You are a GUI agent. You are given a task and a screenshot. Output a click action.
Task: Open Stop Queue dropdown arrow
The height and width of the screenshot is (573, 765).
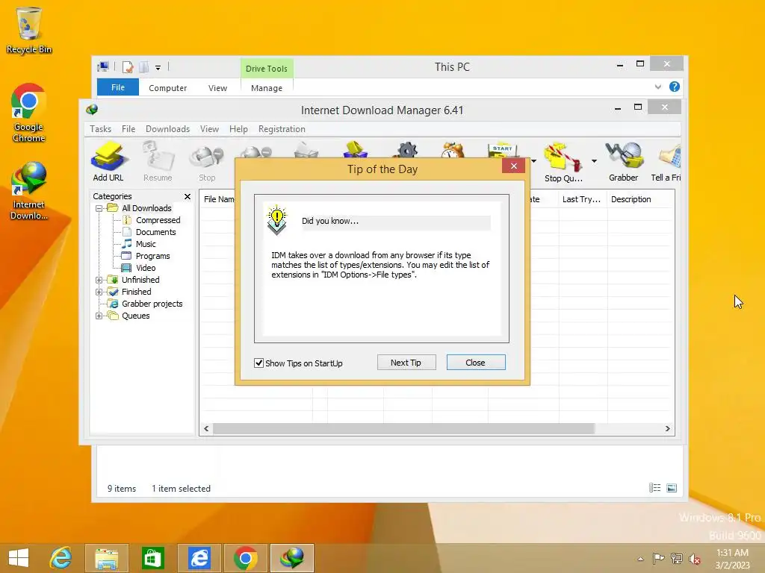tap(594, 161)
